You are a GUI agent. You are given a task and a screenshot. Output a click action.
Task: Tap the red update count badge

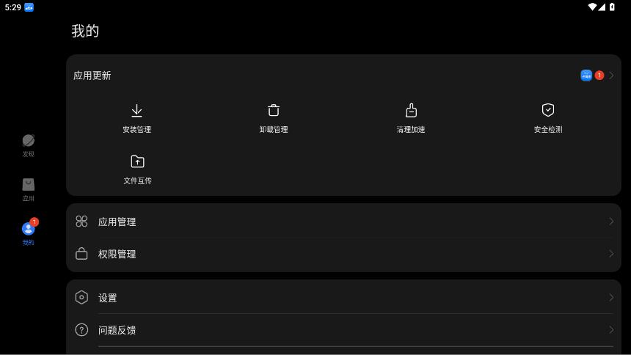pyautogui.click(x=599, y=76)
